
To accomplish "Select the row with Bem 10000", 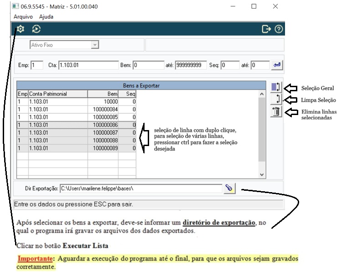I will pyautogui.click(x=76, y=101).
